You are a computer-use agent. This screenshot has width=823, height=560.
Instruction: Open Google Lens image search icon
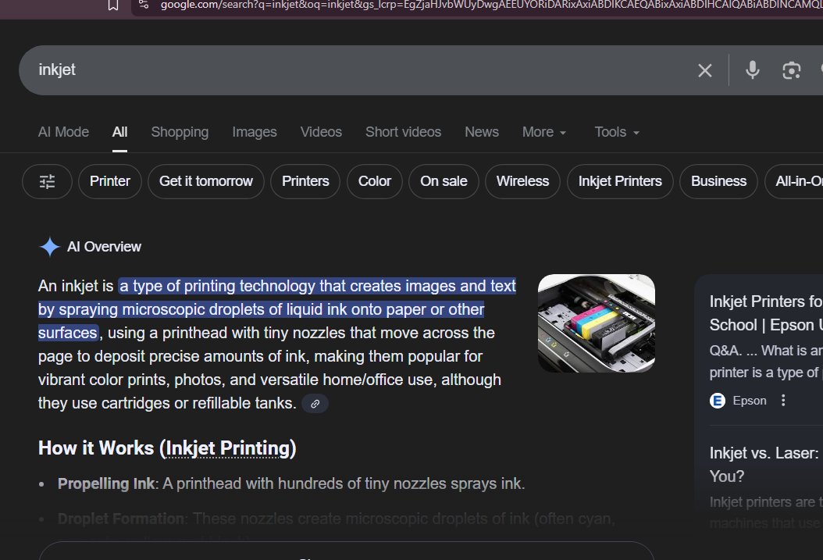coord(791,70)
